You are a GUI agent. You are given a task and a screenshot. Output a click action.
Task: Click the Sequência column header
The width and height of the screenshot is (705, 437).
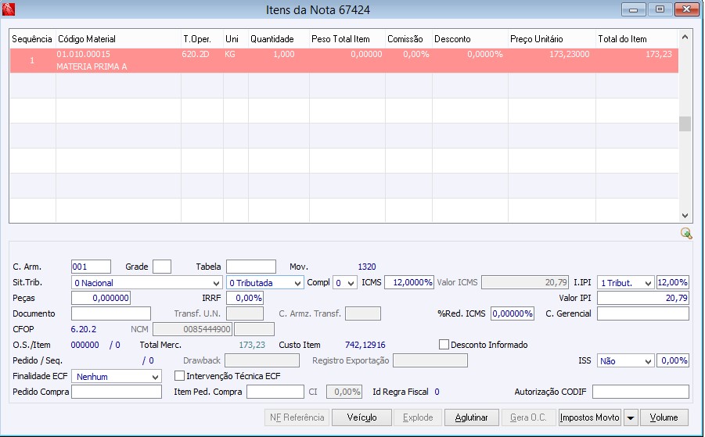pos(32,39)
